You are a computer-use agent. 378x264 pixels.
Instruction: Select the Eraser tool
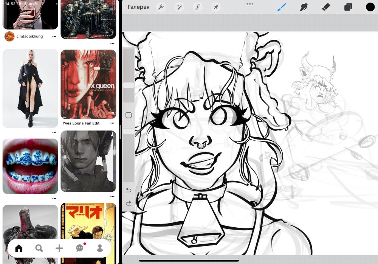coord(326,7)
